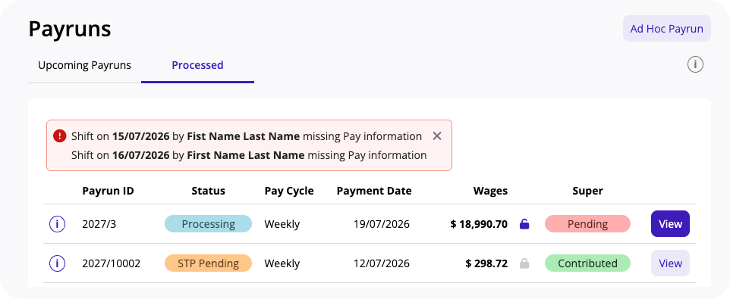The height and width of the screenshot is (299, 730).
Task: View payrun 2027/3
Action: (x=670, y=224)
